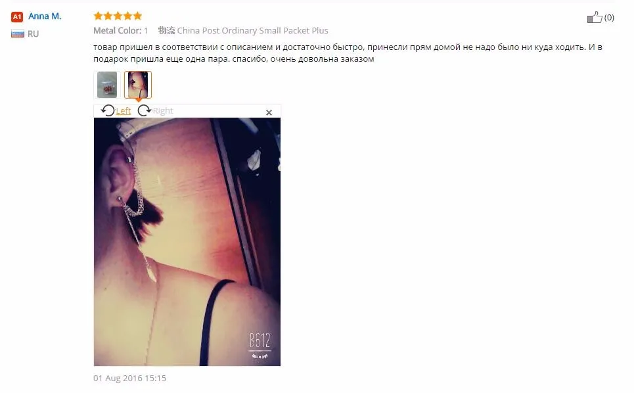Viewport: 634px width, 393px height.
Task: Click the orange A1 buyer level badge
Action: pos(16,17)
